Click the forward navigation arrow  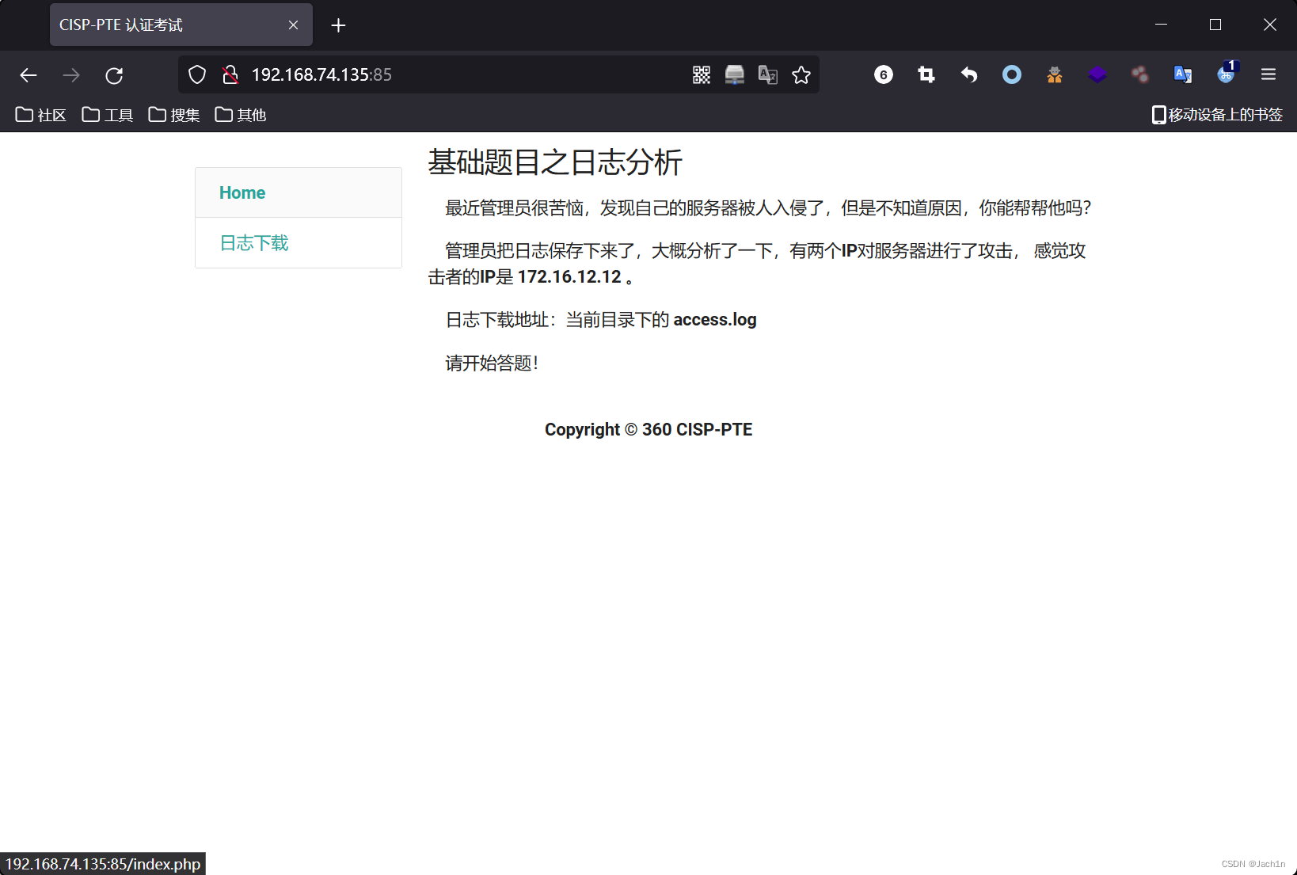(71, 75)
